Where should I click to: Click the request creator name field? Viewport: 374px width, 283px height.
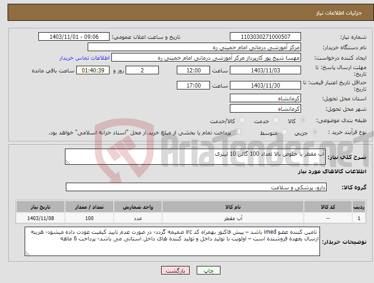tap(206, 58)
